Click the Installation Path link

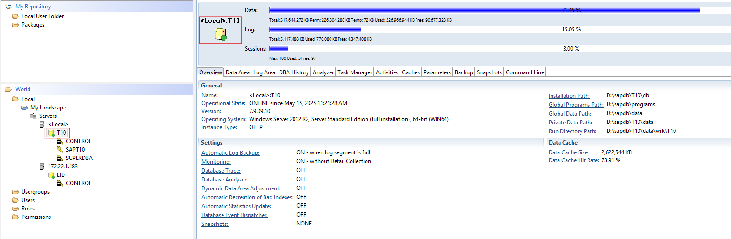[x=569, y=96]
